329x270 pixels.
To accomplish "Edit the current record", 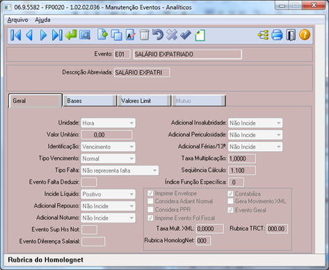I will tap(131, 35).
